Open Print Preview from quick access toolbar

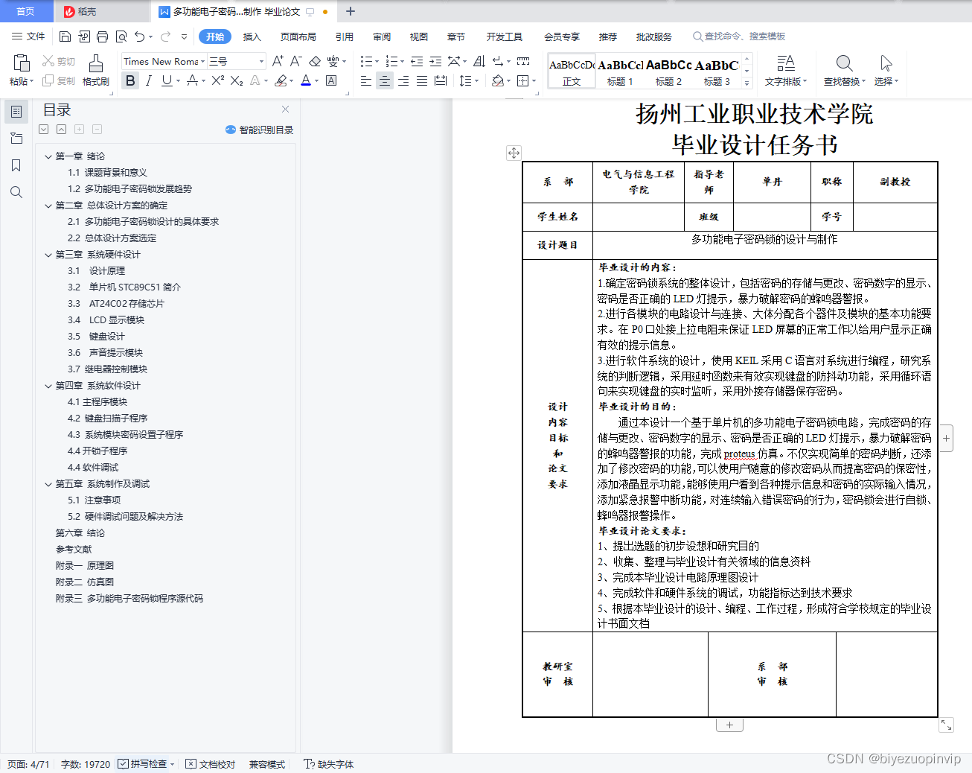(x=121, y=36)
